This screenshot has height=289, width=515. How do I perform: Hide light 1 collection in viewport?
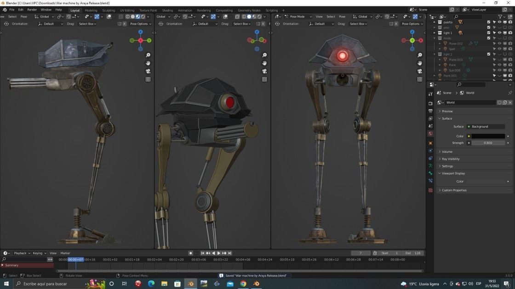[499, 33]
